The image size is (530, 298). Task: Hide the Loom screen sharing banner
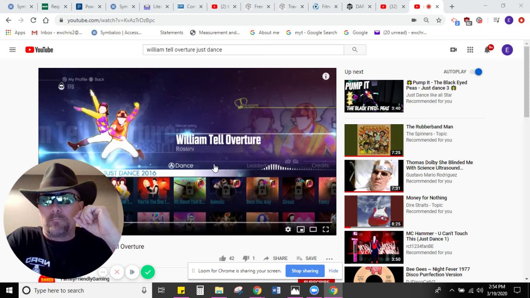pyautogui.click(x=333, y=271)
